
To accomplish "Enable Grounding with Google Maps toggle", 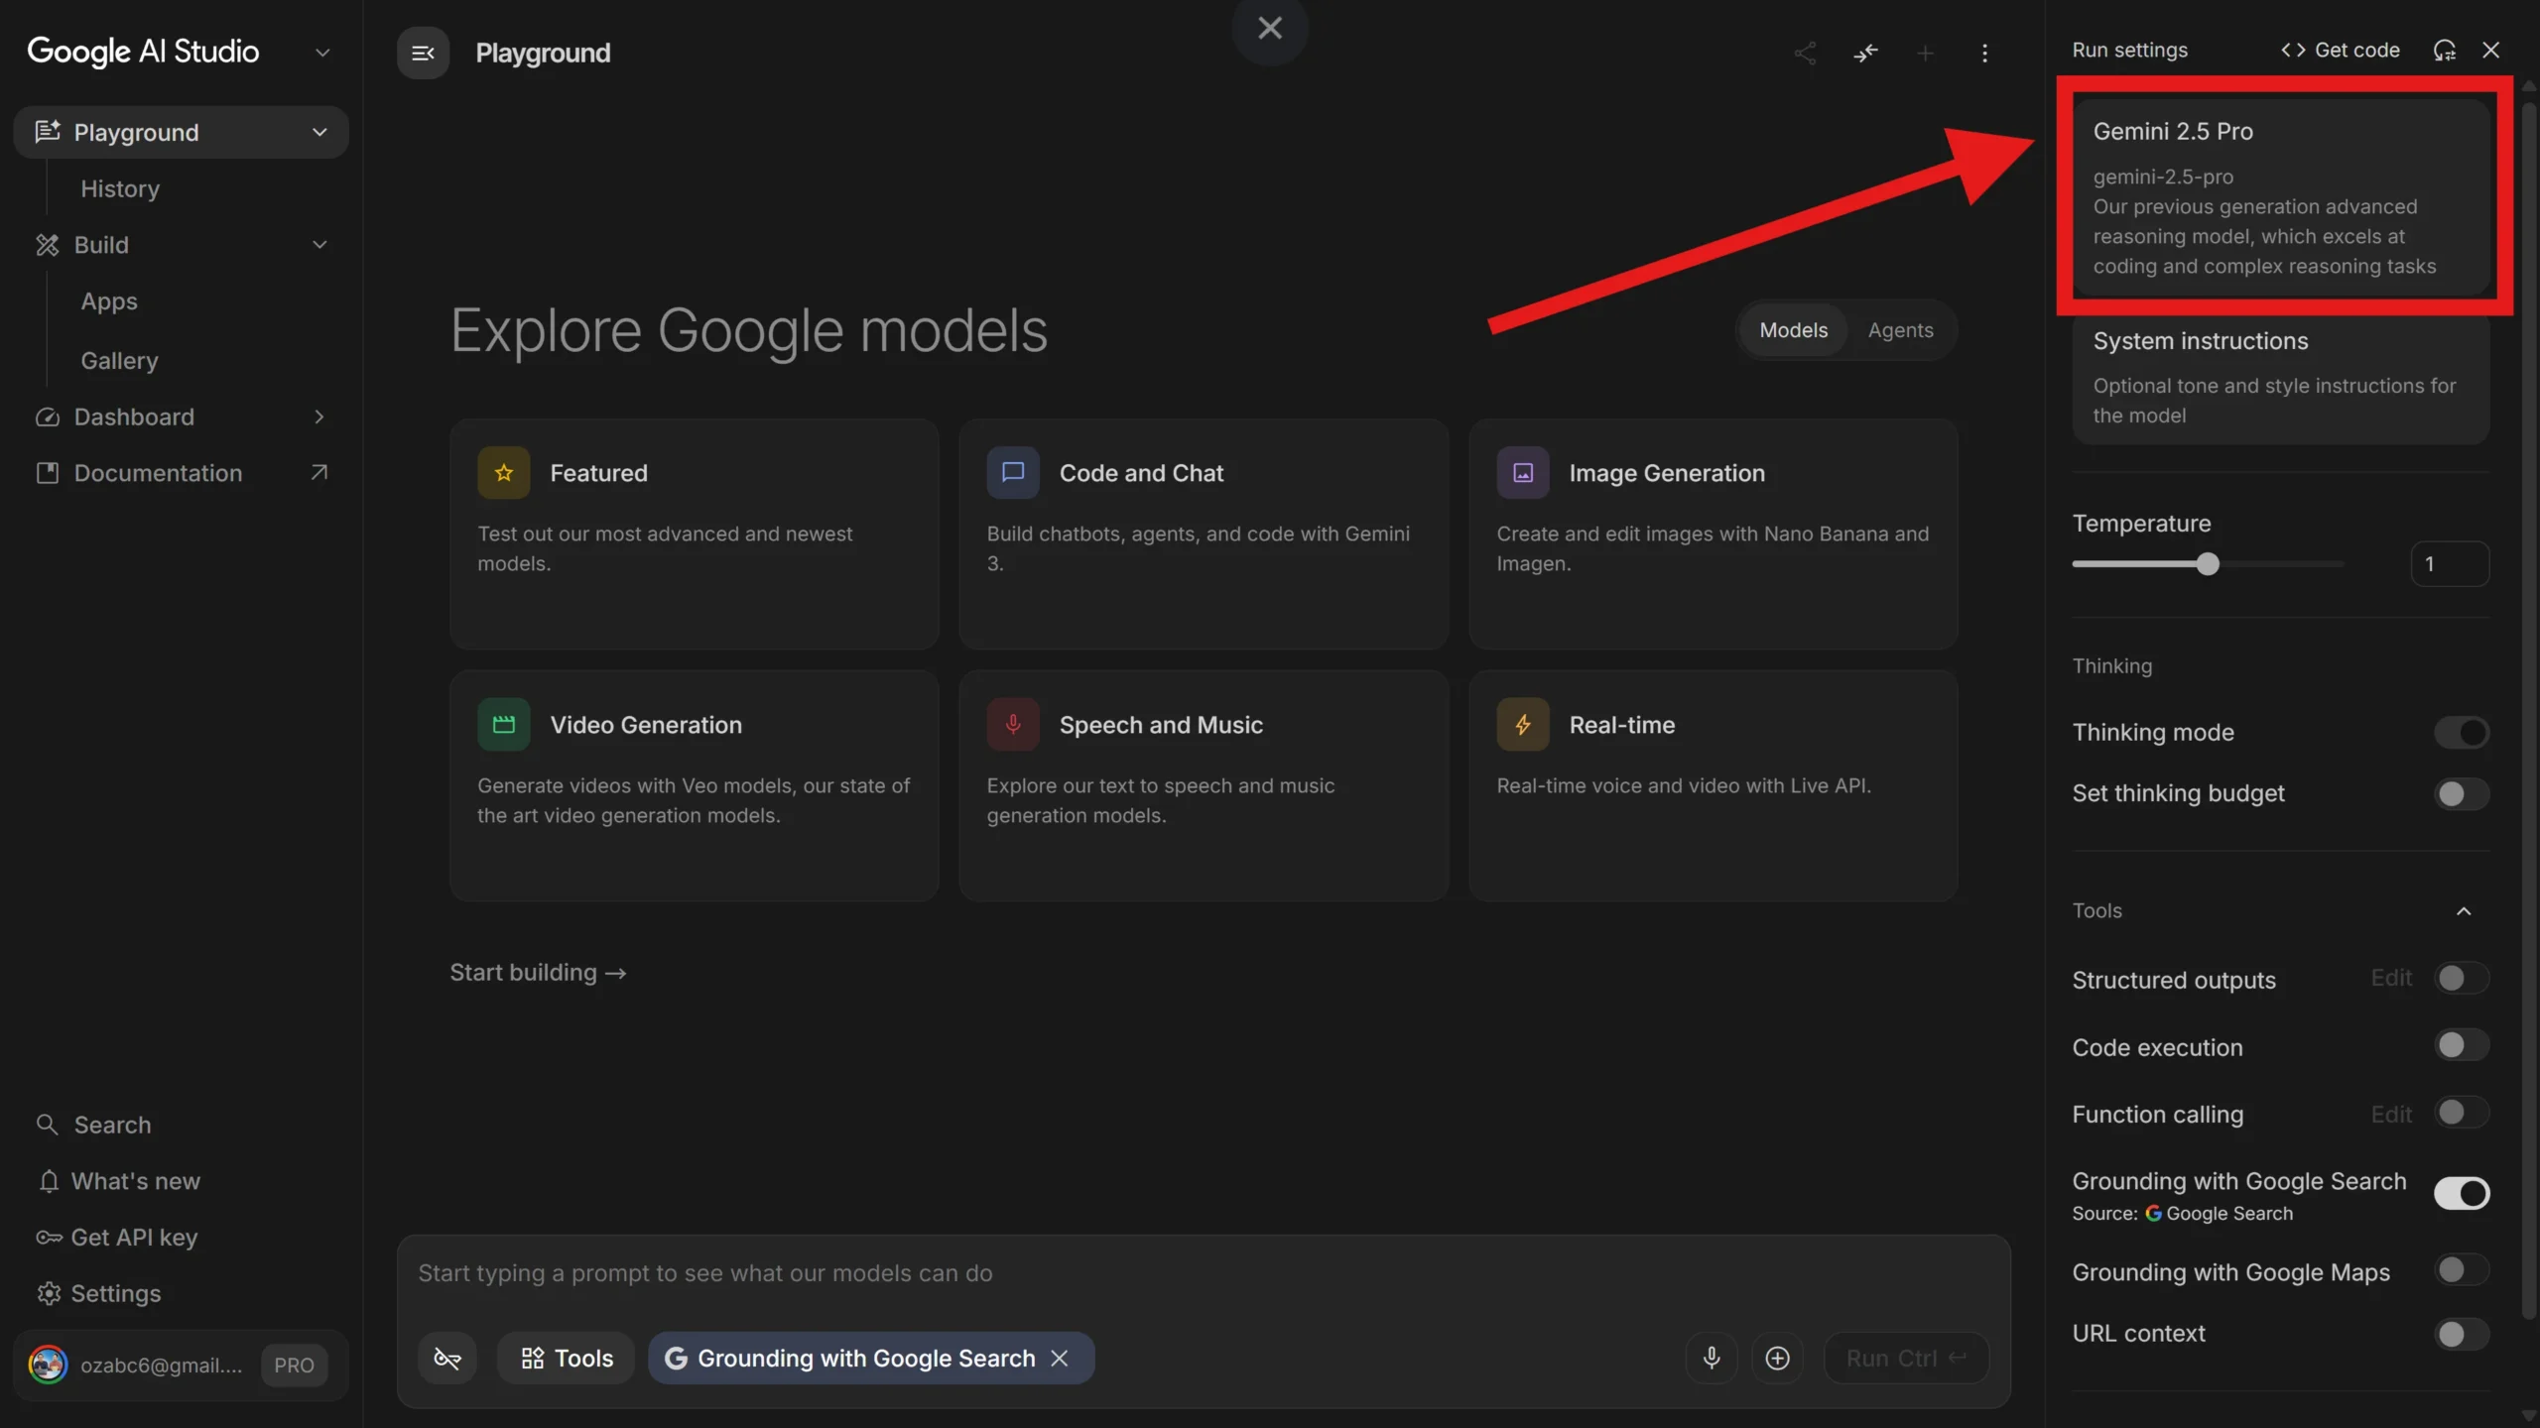I will tap(2462, 1269).
